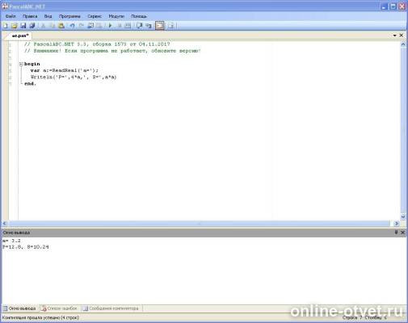The width and height of the screenshot is (408, 323).
Task: Toggle pin on output window panel
Action: [396, 232]
